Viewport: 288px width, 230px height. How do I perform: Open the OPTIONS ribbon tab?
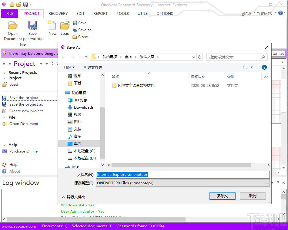click(x=165, y=13)
